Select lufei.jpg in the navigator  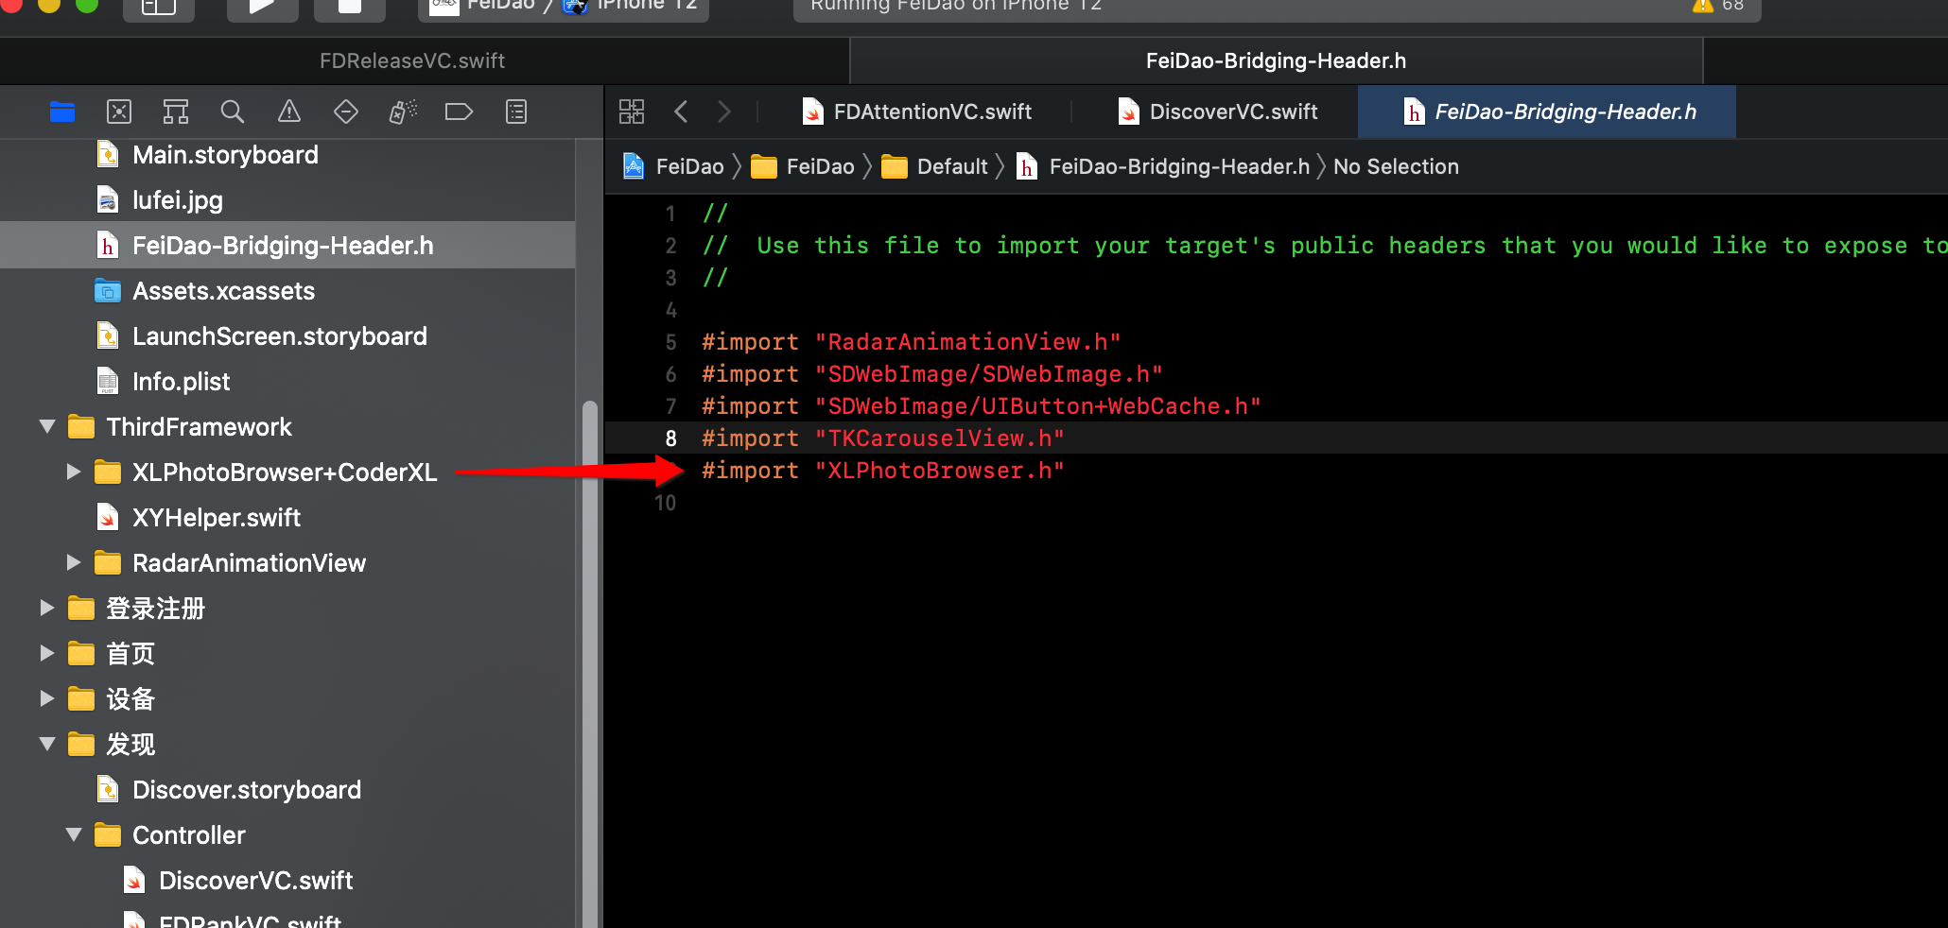[287, 200]
